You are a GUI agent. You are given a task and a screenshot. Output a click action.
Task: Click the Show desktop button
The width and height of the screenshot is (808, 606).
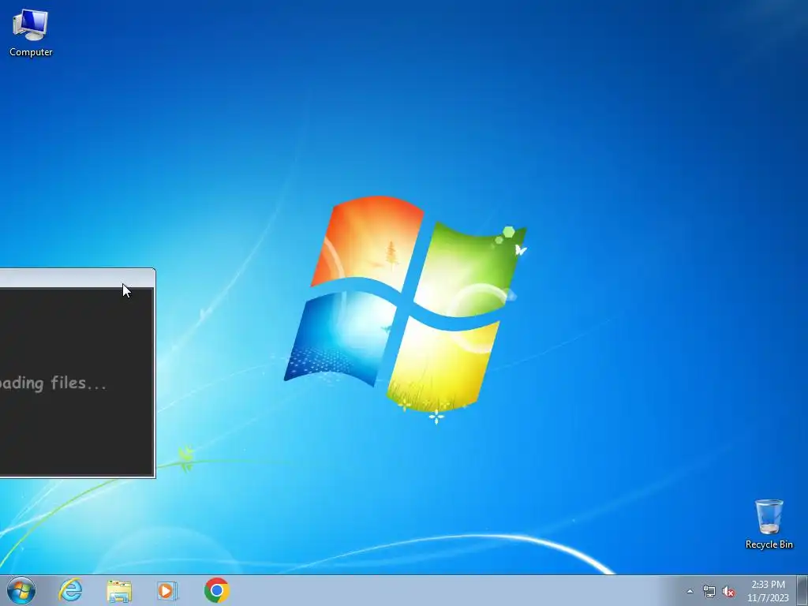802,590
